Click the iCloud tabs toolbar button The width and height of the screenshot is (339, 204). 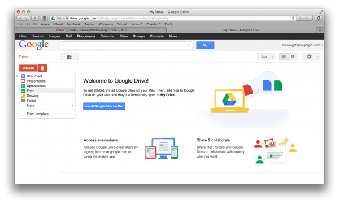point(44,18)
